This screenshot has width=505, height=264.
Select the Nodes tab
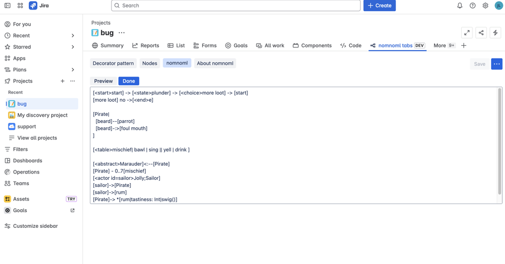(150, 63)
